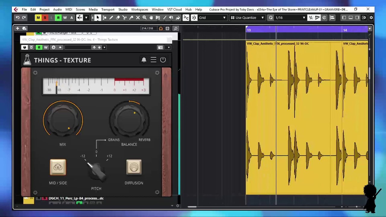
Task: Open the 1/16 quantize preset dropdown
Action: pos(290,18)
